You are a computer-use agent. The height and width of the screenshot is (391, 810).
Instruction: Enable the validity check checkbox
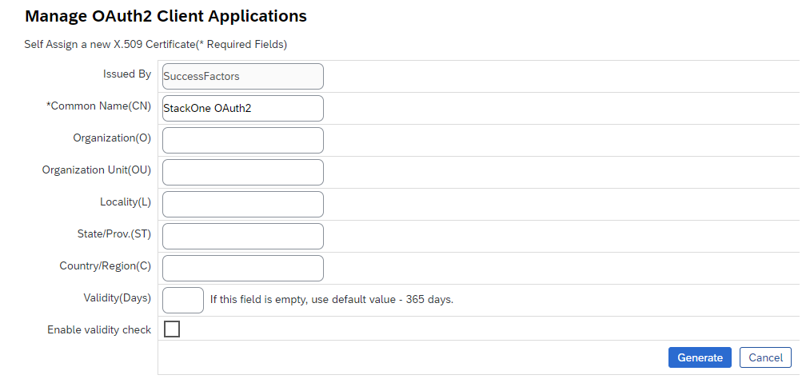[x=171, y=329]
